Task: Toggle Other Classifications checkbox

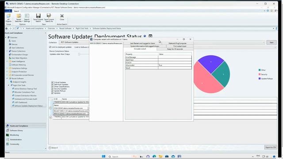Action: click(x=52, y=87)
